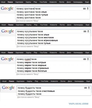The height and width of the screenshot is (108, 92).
Task: Open 'Картинки' in the topmost navigation bar
Action: tap(19, 2)
